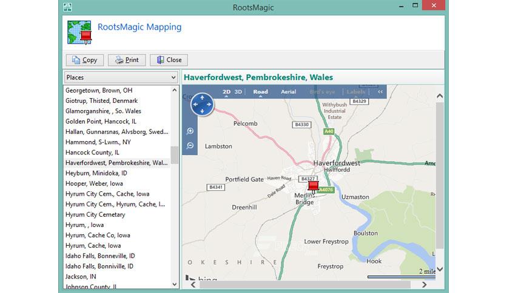507x293 pixels.
Task: Click Portfield Gate on the map
Action: 244,179
